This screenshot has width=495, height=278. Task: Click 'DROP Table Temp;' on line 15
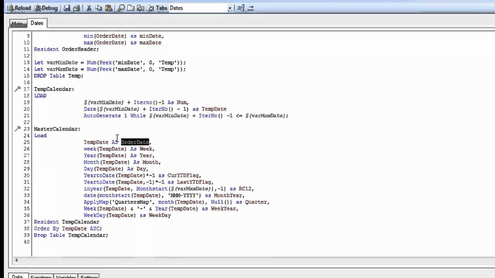click(x=59, y=76)
